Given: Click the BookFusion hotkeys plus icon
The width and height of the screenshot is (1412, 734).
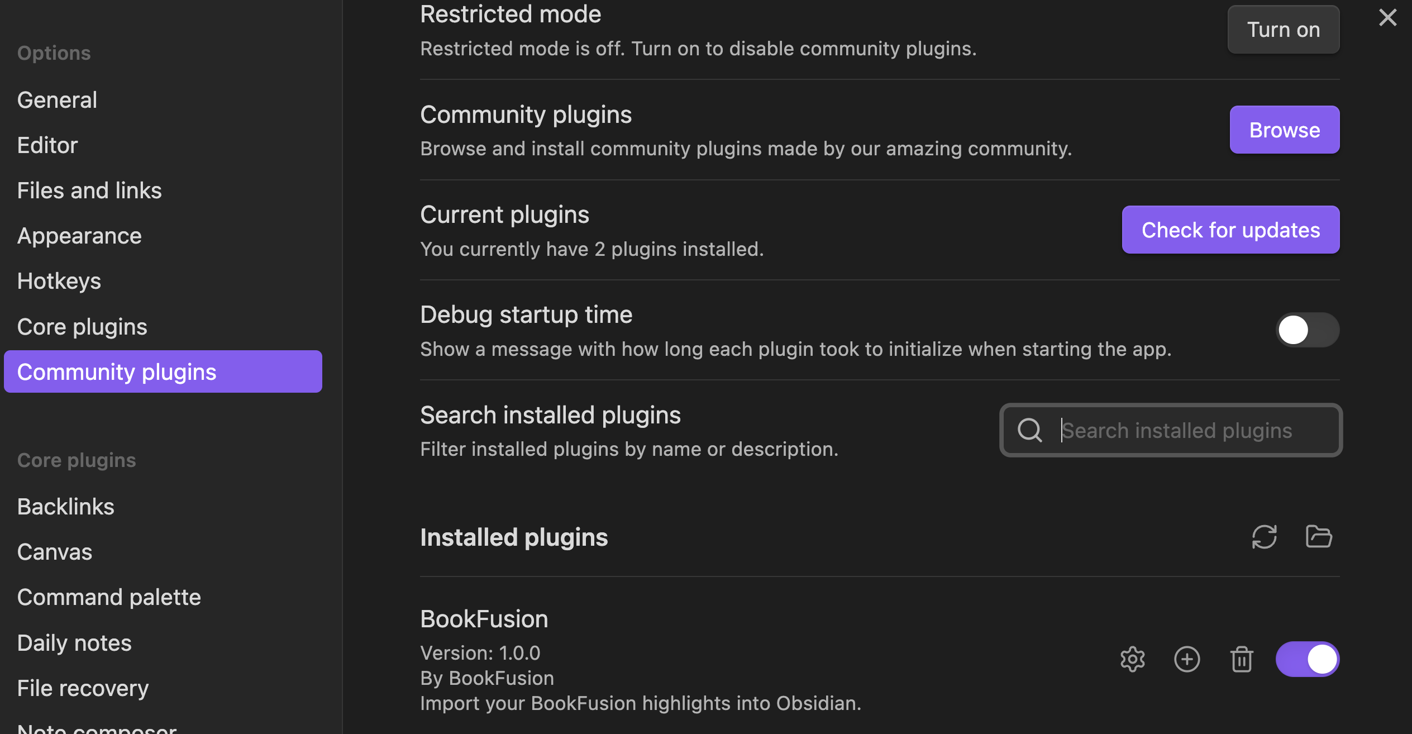Looking at the screenshot, I should (x=1187, y=659).
